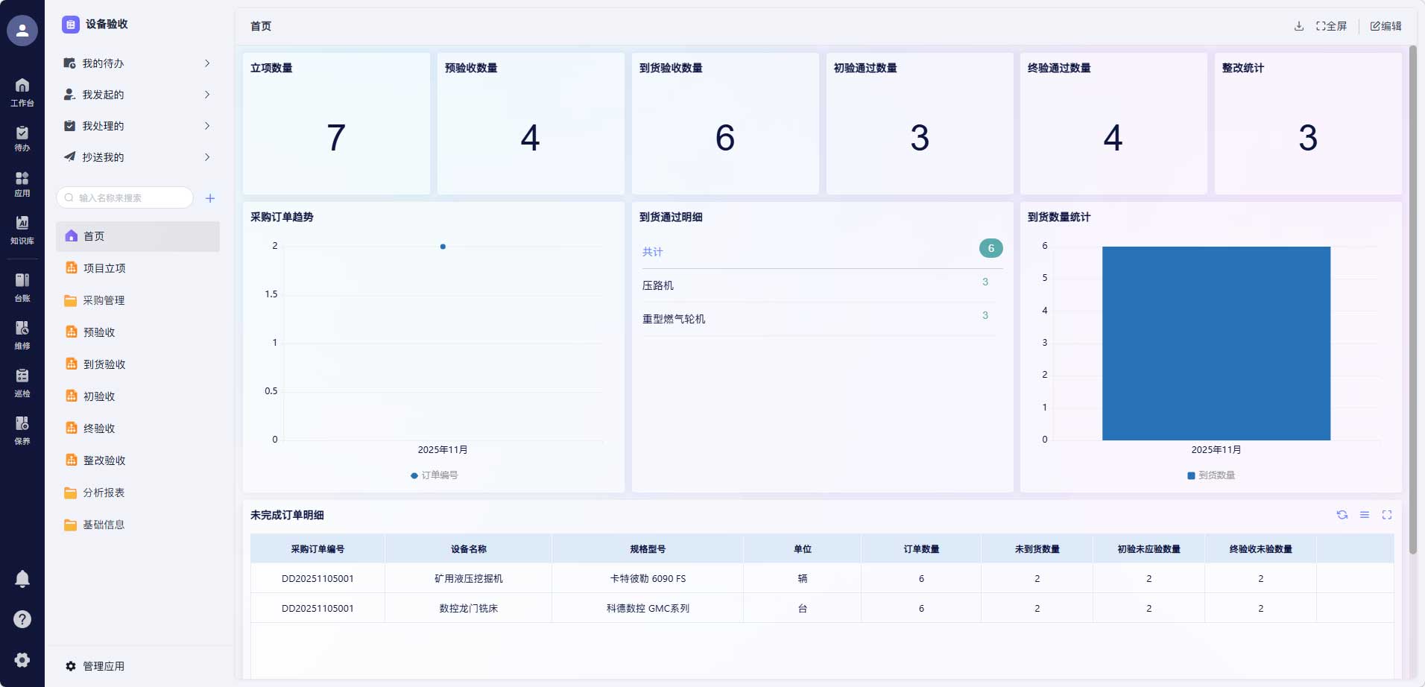Toggle 到货数量 legend in bar chart
1425x687 pixels.
coord(1211,475)
